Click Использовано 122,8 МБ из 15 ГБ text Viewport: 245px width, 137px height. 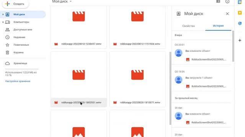tap(21, 74)
